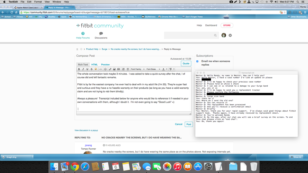Go to Surge breadcrumb link
Viewport: 308px width, 173px height.
pos(105,49)
